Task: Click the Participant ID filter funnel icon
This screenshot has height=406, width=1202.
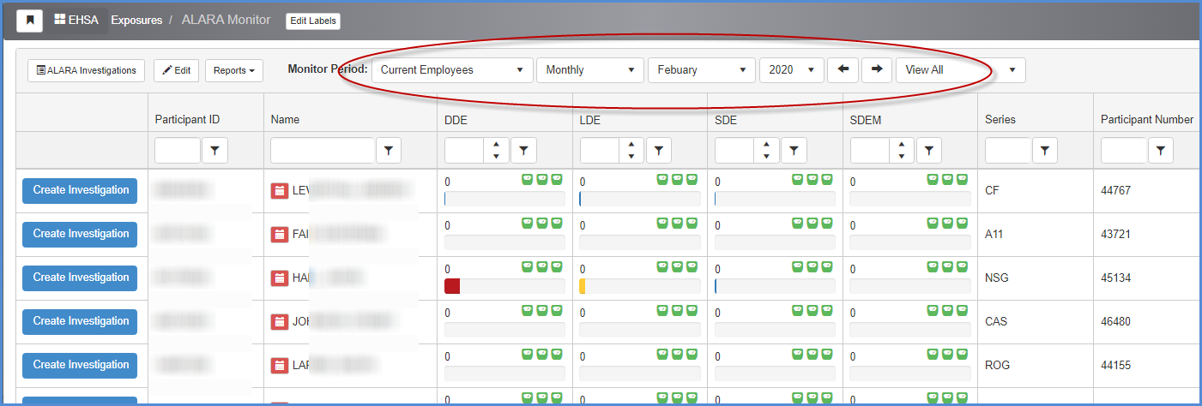Action: [214, 151]
